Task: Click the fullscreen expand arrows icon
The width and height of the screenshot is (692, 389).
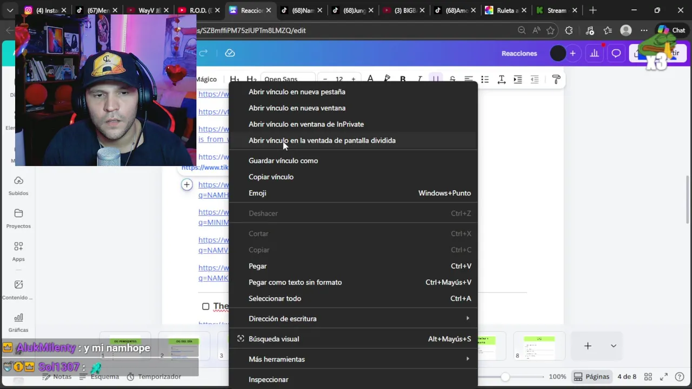Action: 664,377
